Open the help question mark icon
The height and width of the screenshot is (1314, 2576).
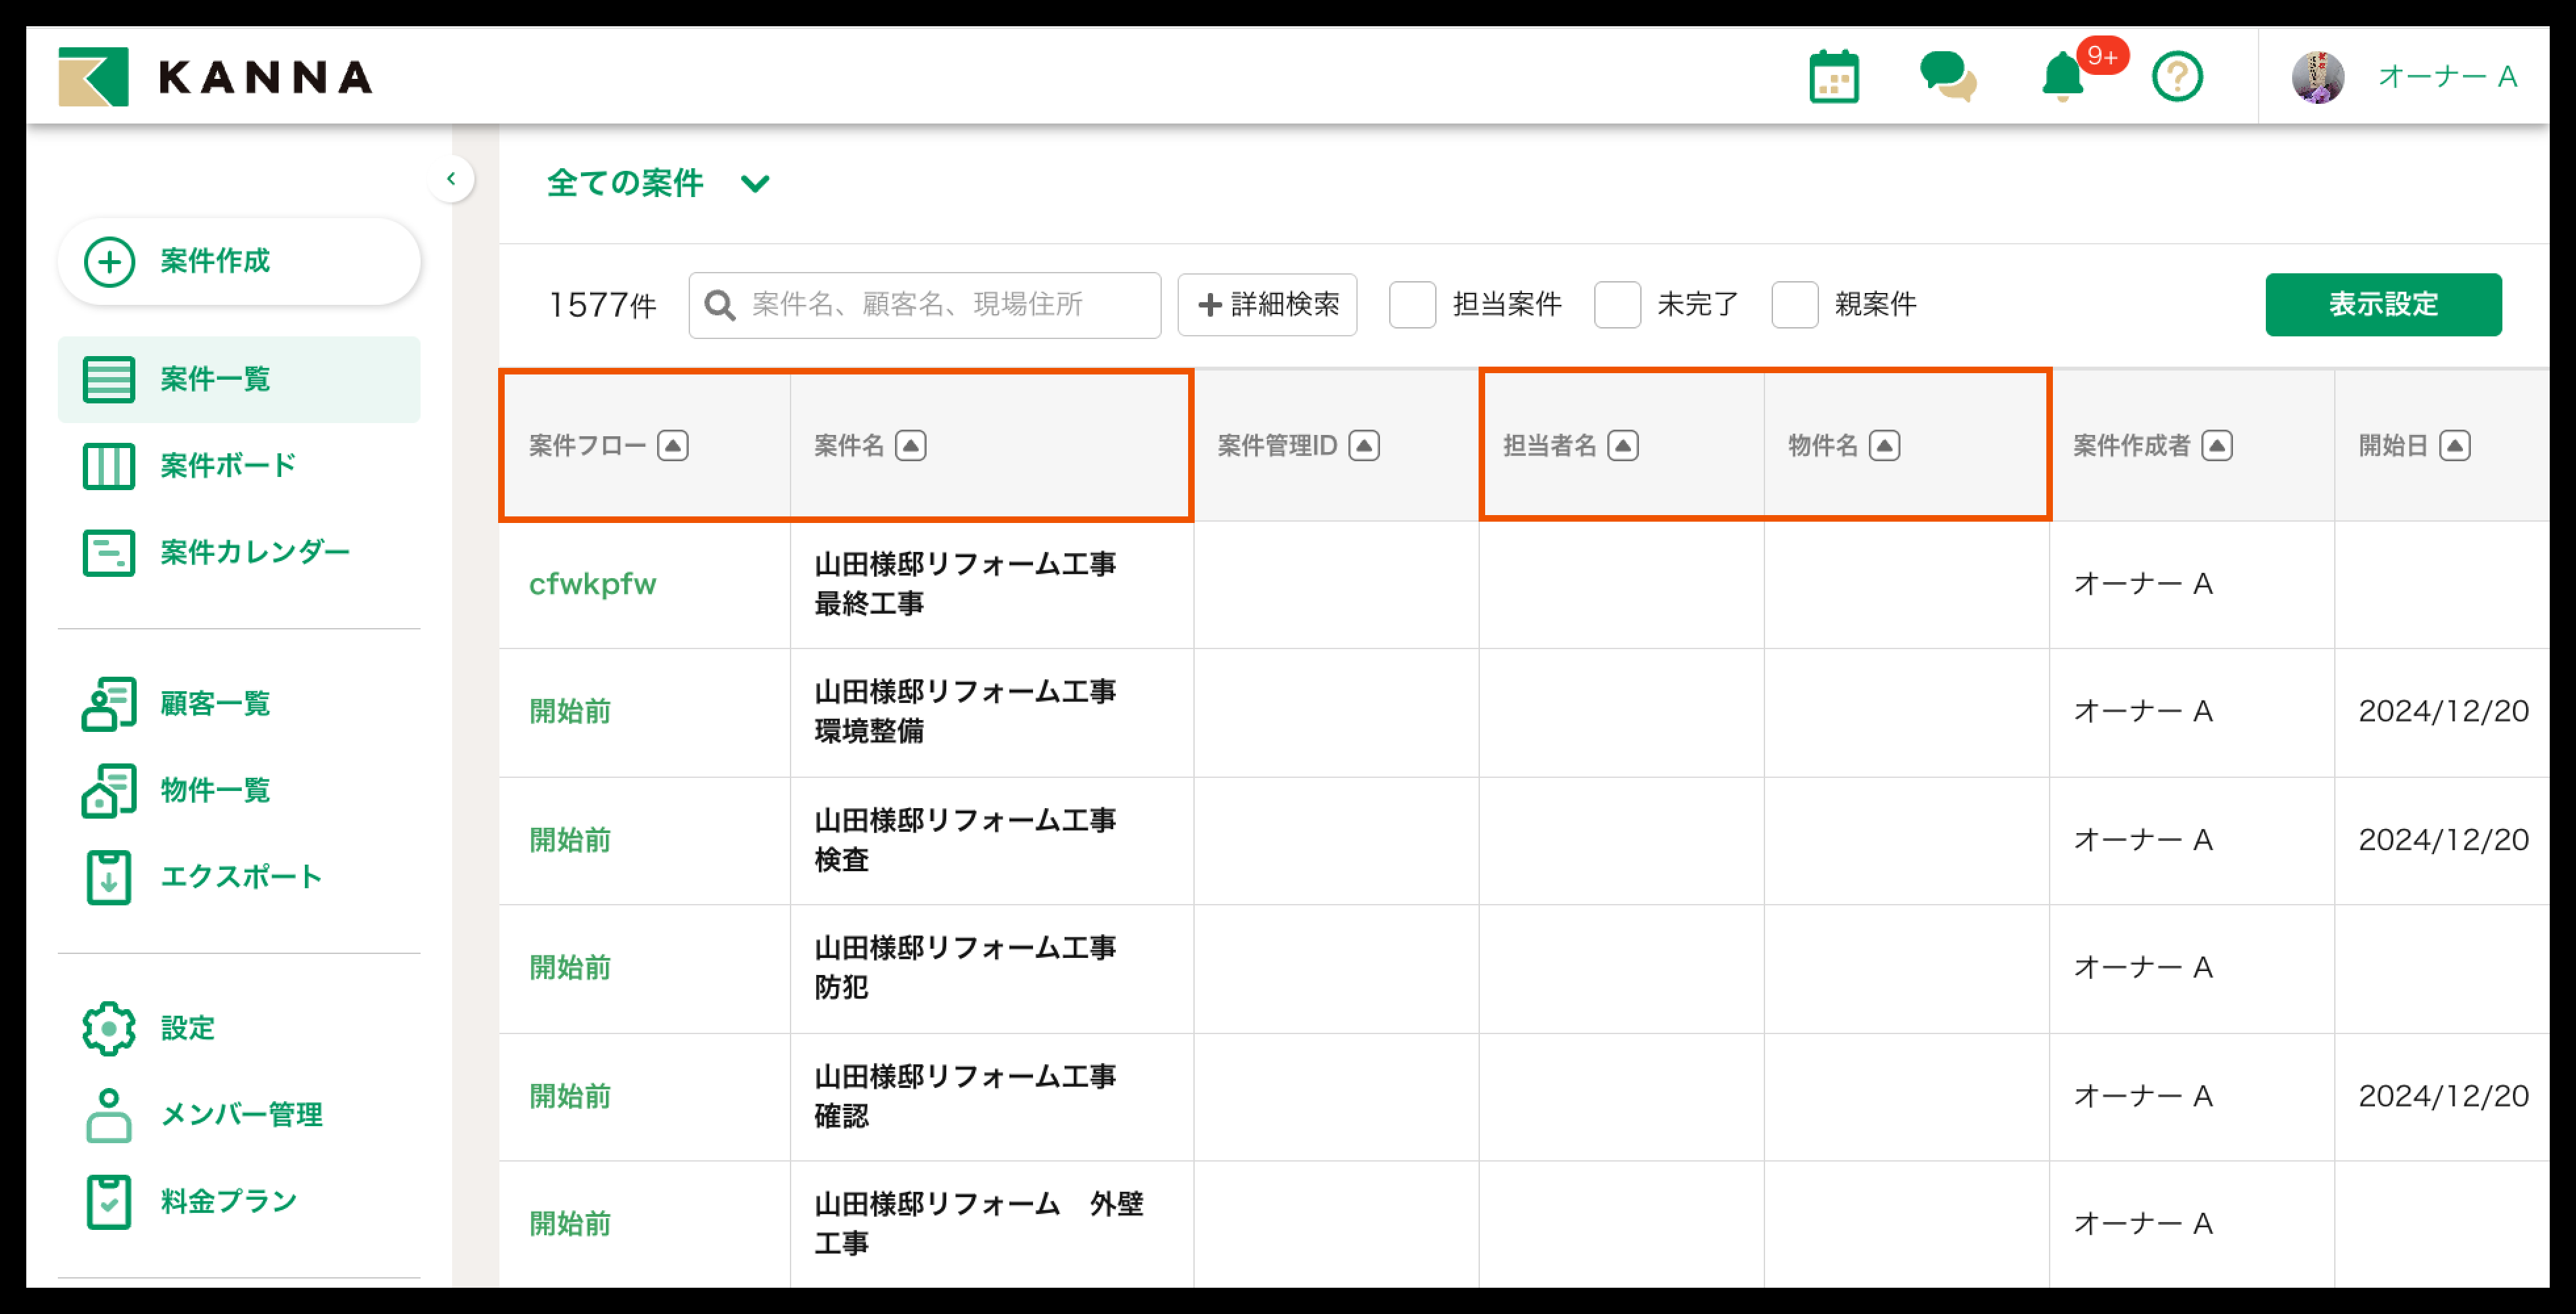[2177, 77]
